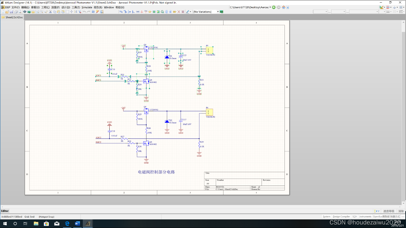Switch to the Sheet2.SchDoc document tab
The image size is (406, 228).
pyautogui.click(x=12, y=17)
